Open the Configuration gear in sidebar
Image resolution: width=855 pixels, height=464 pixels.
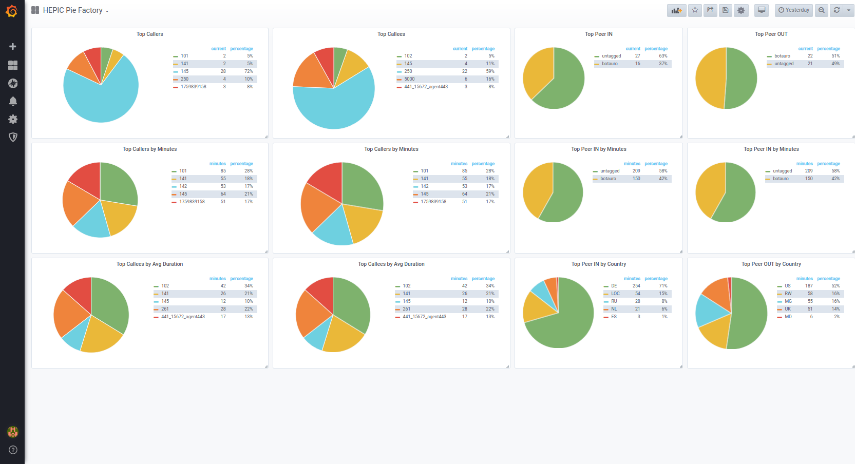coord(13,119)
